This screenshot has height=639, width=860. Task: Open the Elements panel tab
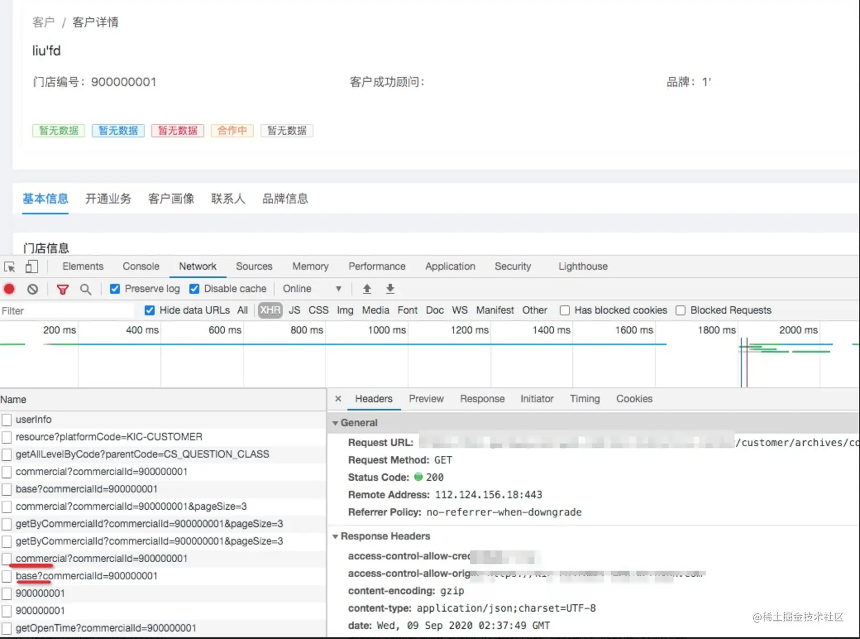83,266
